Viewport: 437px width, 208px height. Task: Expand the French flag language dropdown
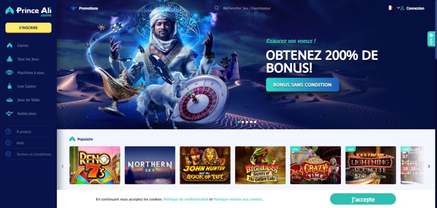pyautogui.click(x=394, y=8)
